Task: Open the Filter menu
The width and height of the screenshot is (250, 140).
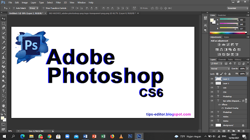Action: pyautogui.click(x=58, y=3)
